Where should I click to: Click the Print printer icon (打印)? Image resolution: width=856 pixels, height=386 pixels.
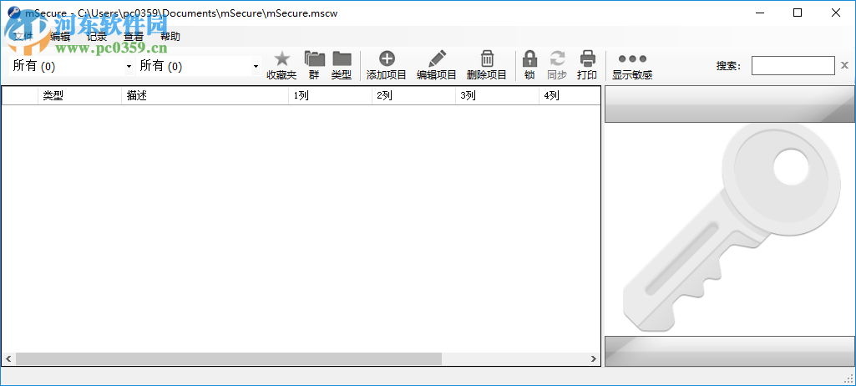point(587,59)
